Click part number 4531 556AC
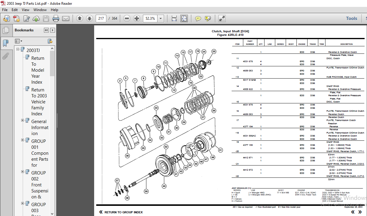Screen dimensions: 367x216 tap(249, 136)
